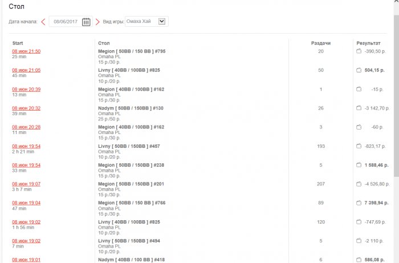Image resolution: width=399 pixels, height=263 pixels.
Task: Select the 50-hand Livny [ 40BB / 100BB ] #825 table
Action: click(129, 70)
